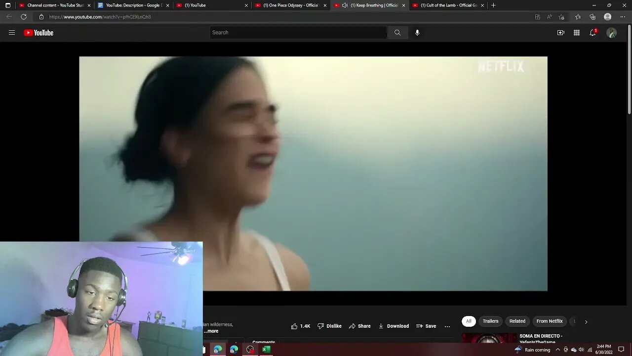Open more actions ellipsis under video
632x356 pixels.
click(447, 326)
